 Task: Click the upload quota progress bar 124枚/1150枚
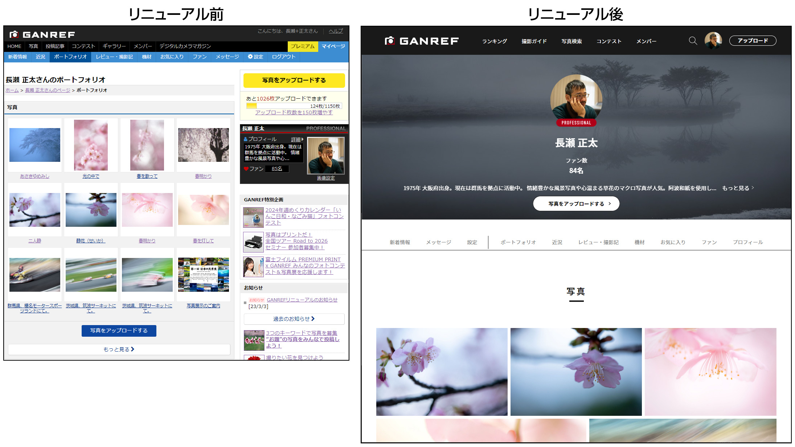pyautogui.click(x=294, y=106)
